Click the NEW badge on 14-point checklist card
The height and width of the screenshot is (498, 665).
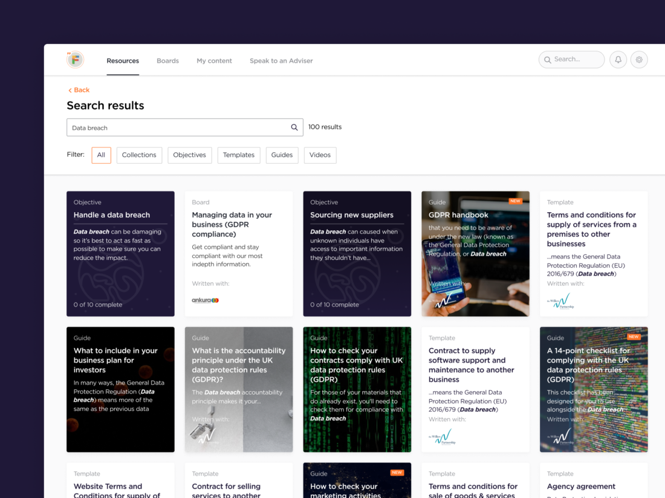(x=634, y=337)
